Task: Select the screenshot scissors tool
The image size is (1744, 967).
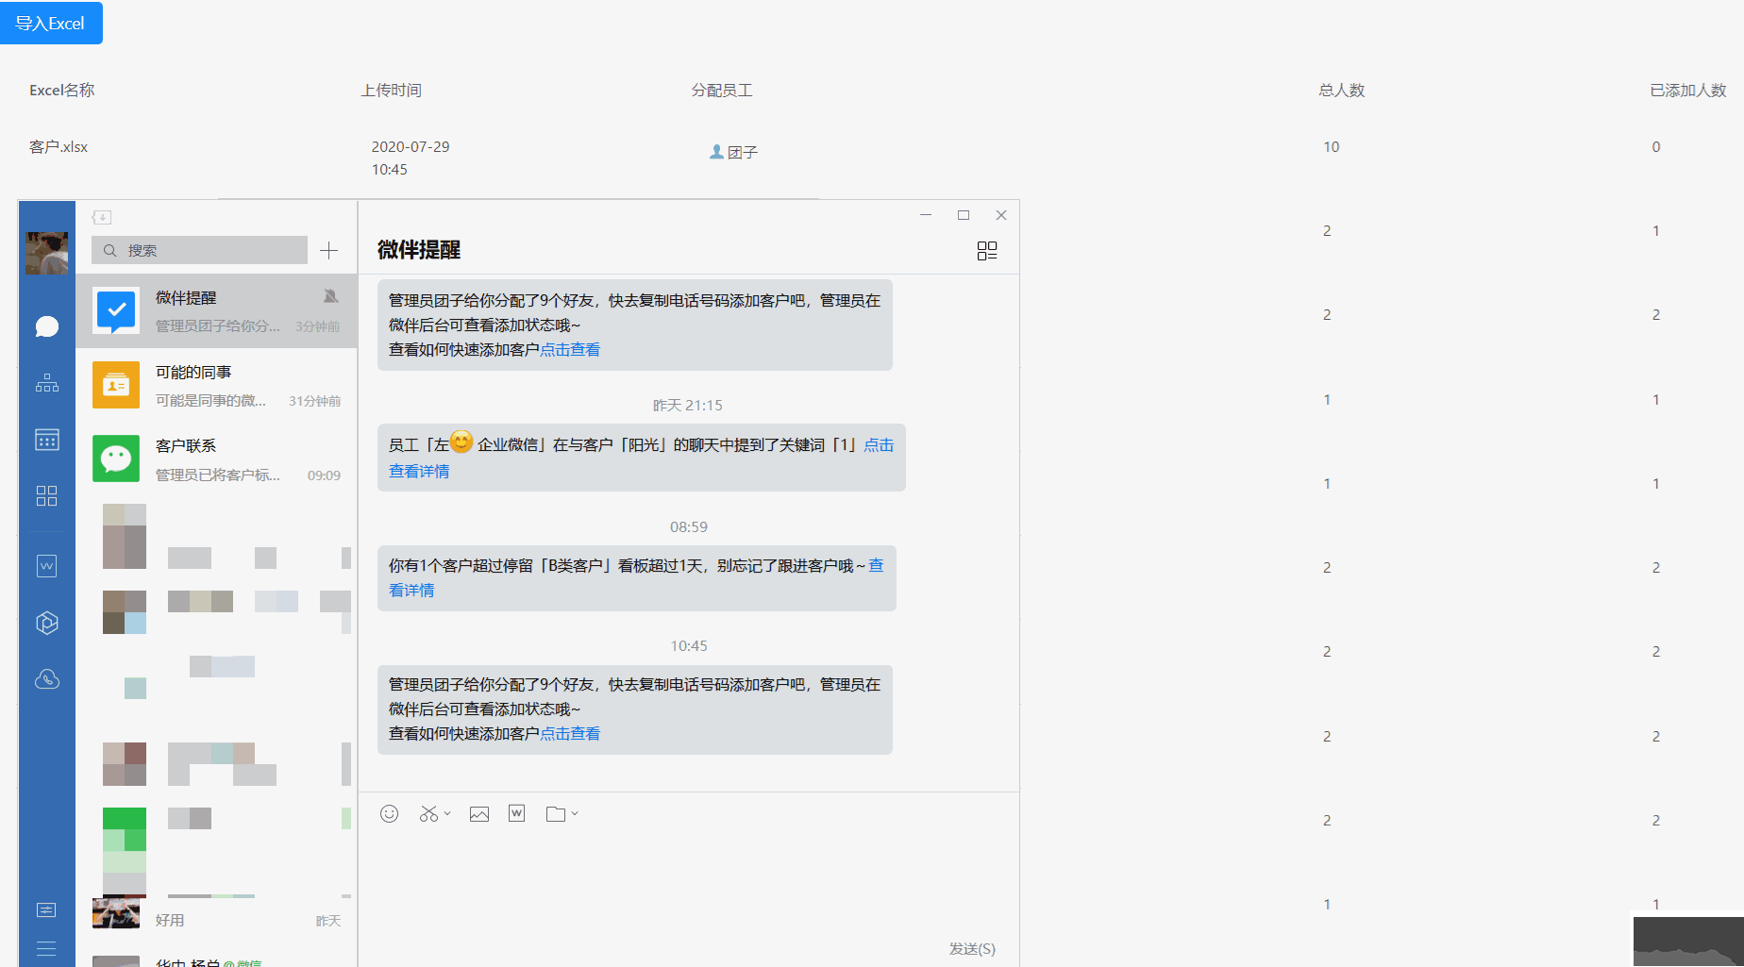Action: pos(428,813)
